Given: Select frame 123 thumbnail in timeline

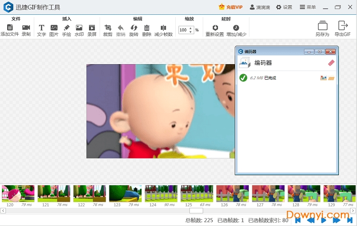Looking at the screenshot, I should [125, 193].
